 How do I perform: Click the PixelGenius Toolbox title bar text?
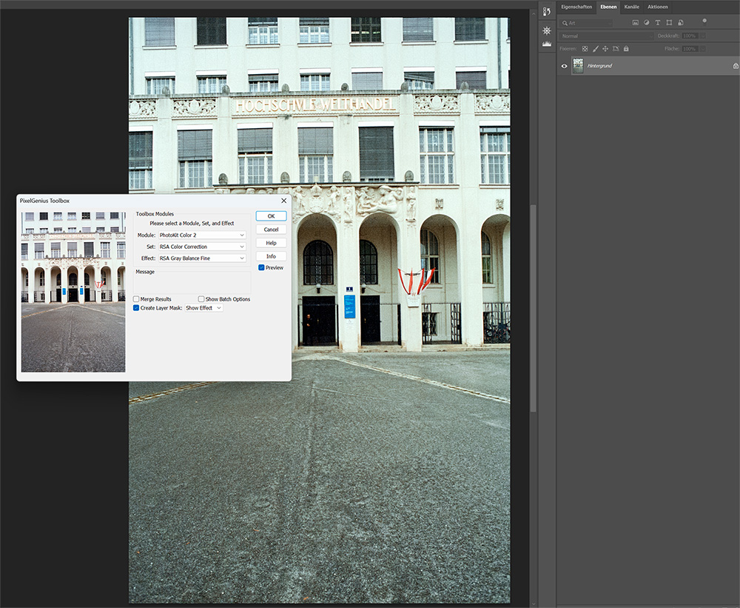[x=44, y=201]
